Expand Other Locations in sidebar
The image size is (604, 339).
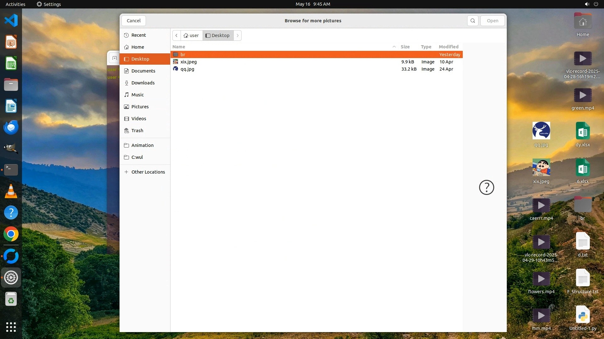(x=148, y=172)
